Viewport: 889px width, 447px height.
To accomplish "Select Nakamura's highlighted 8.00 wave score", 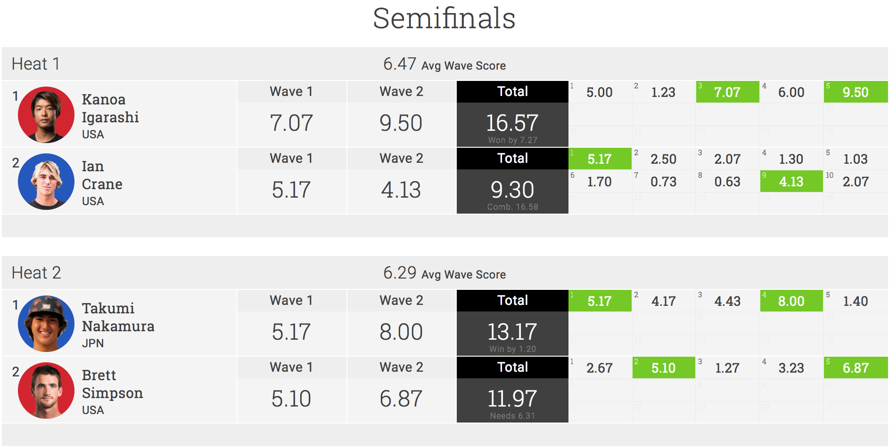I will (791, 301).
